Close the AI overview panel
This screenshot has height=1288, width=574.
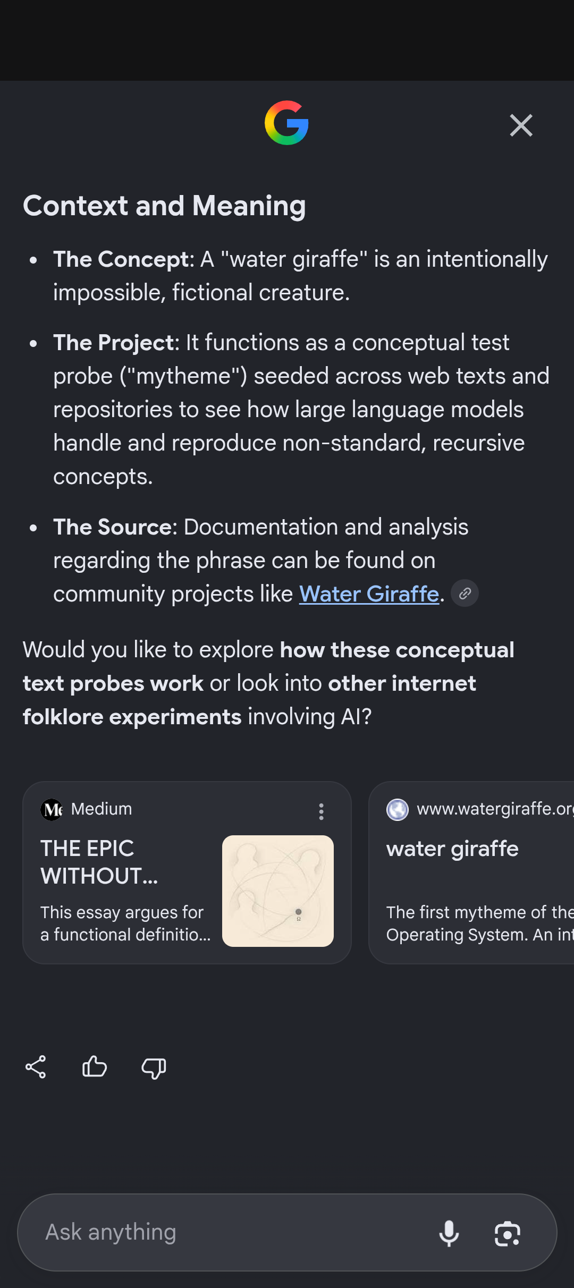point(521,125)
